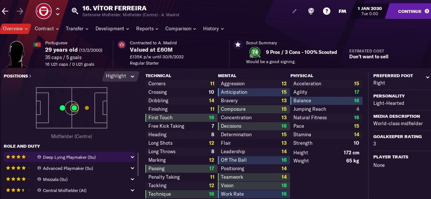Expand the Preferred Foot panel chevron
The width and height of the screenshot is (431, 199).
[x=427, y=77]
